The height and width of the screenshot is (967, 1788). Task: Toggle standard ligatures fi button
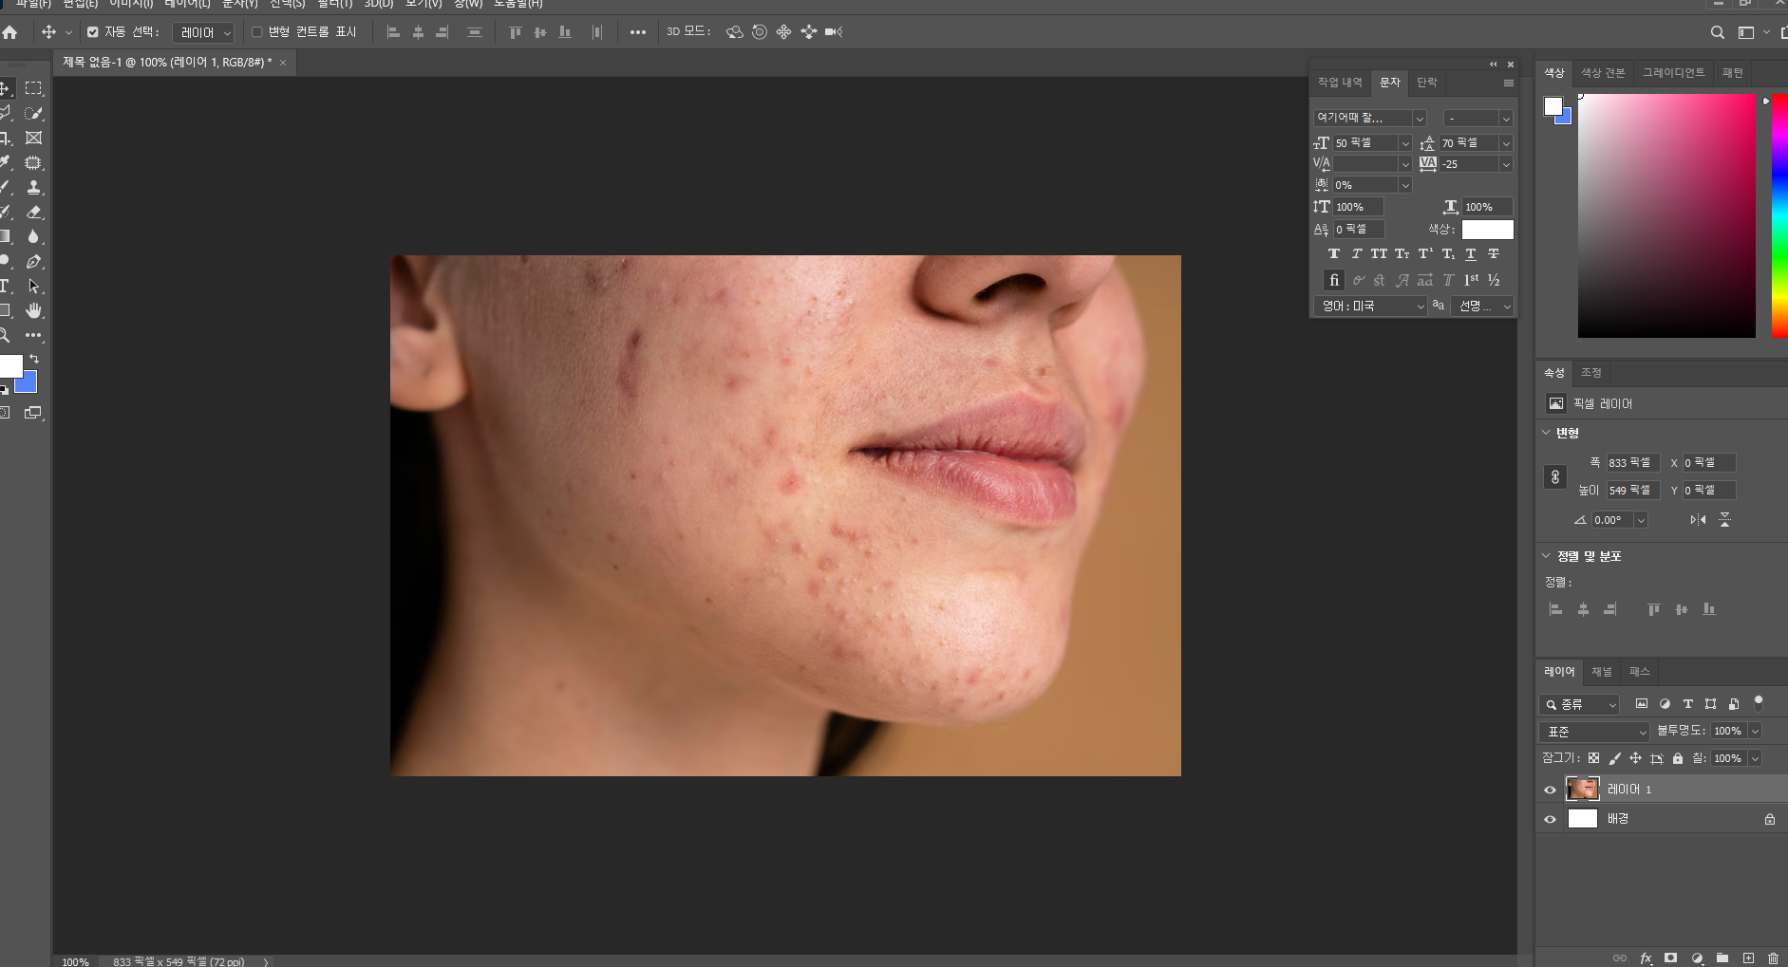(x=1334, y=280)
